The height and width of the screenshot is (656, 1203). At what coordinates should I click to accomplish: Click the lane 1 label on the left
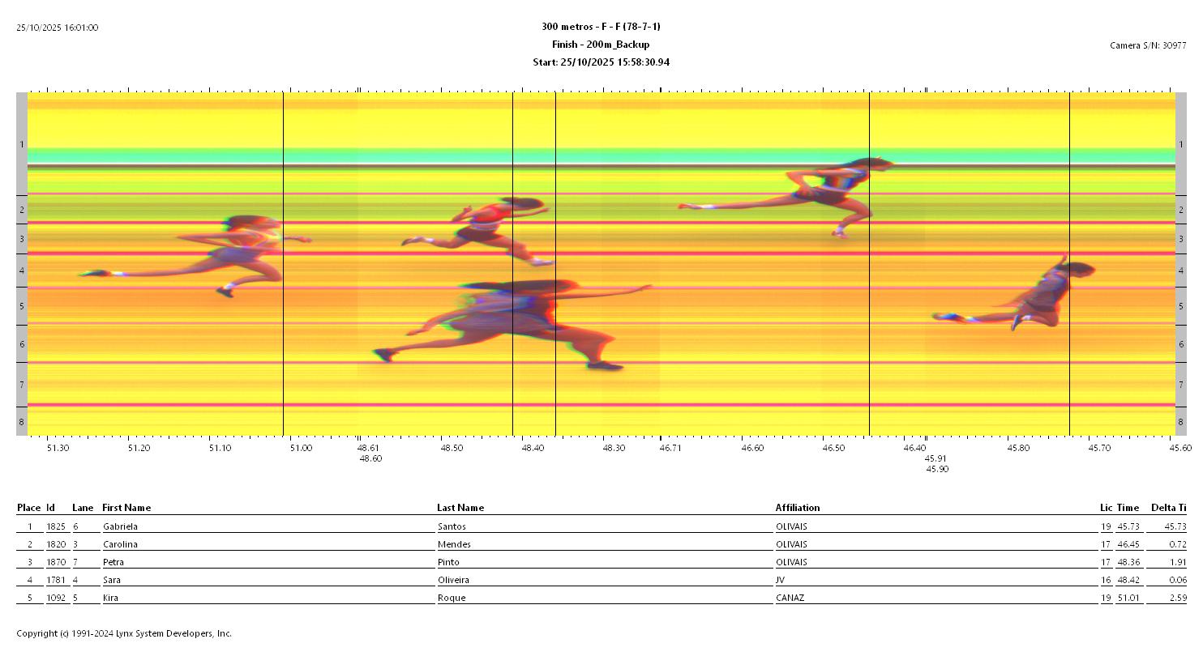[22, 144]
